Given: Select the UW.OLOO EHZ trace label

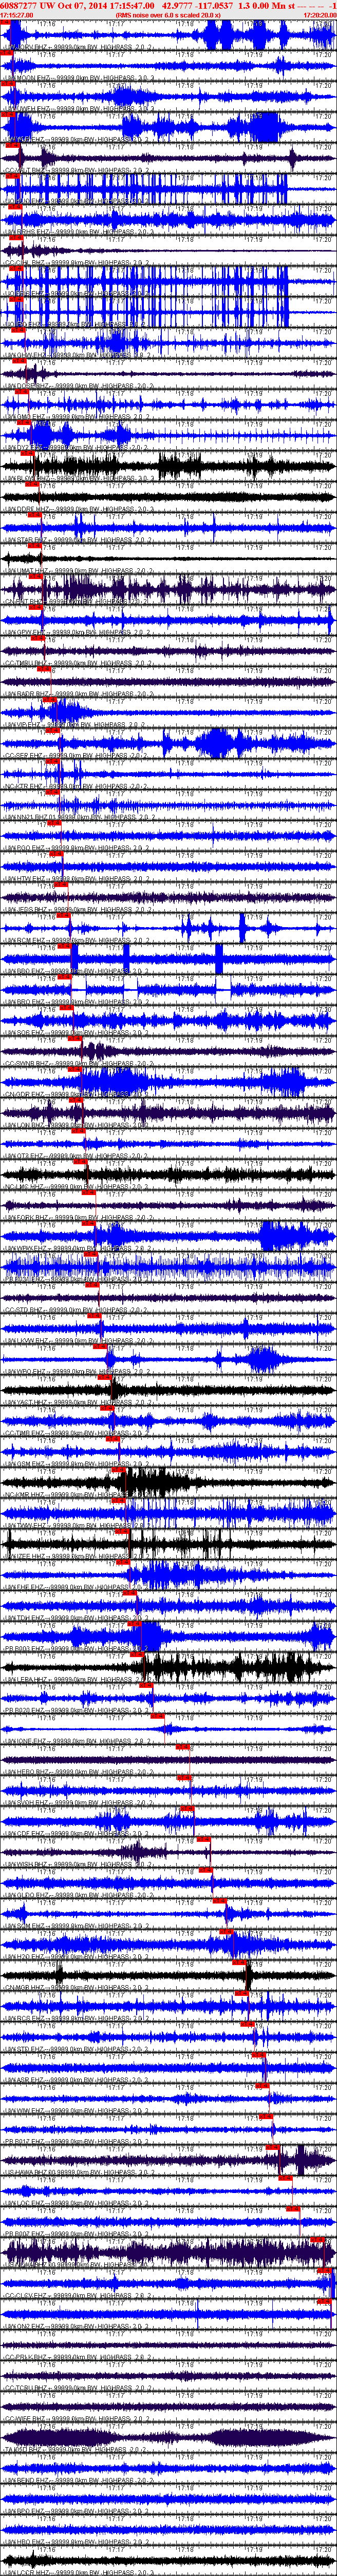Looking at the screenshot, I should point(78,1895).
